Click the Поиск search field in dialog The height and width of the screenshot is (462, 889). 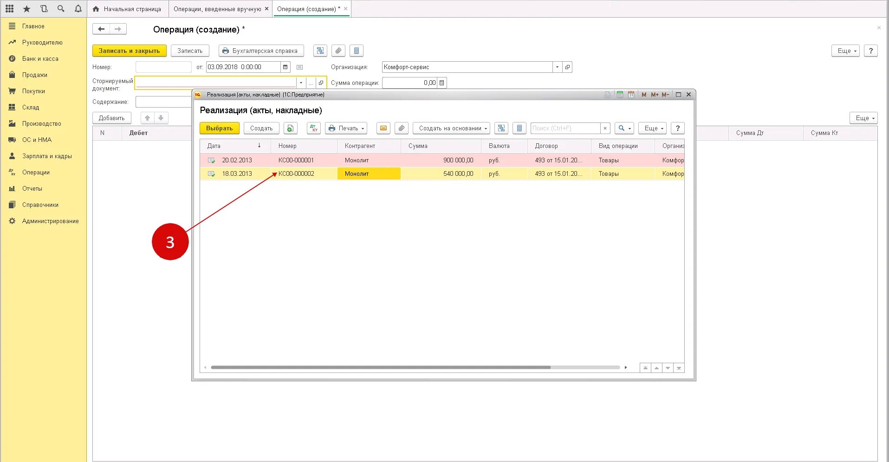[565, 128]
